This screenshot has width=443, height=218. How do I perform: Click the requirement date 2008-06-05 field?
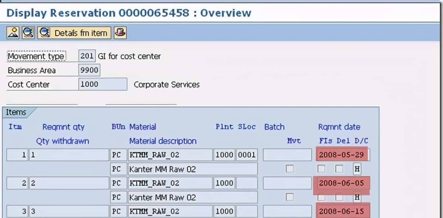pyautogui.click(x=342, y=183)
